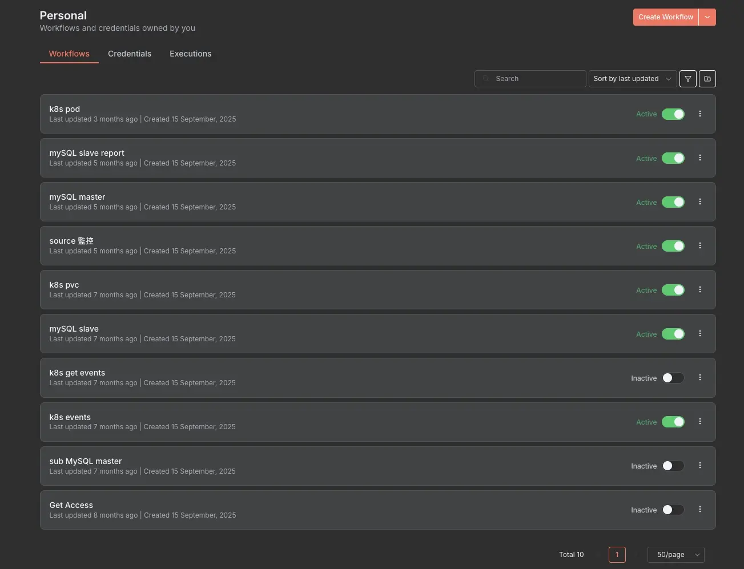The width and height of the screenshot is (744, 569).
Task: Open the Sort by last updated dropdown
Action: click(633, 79)
